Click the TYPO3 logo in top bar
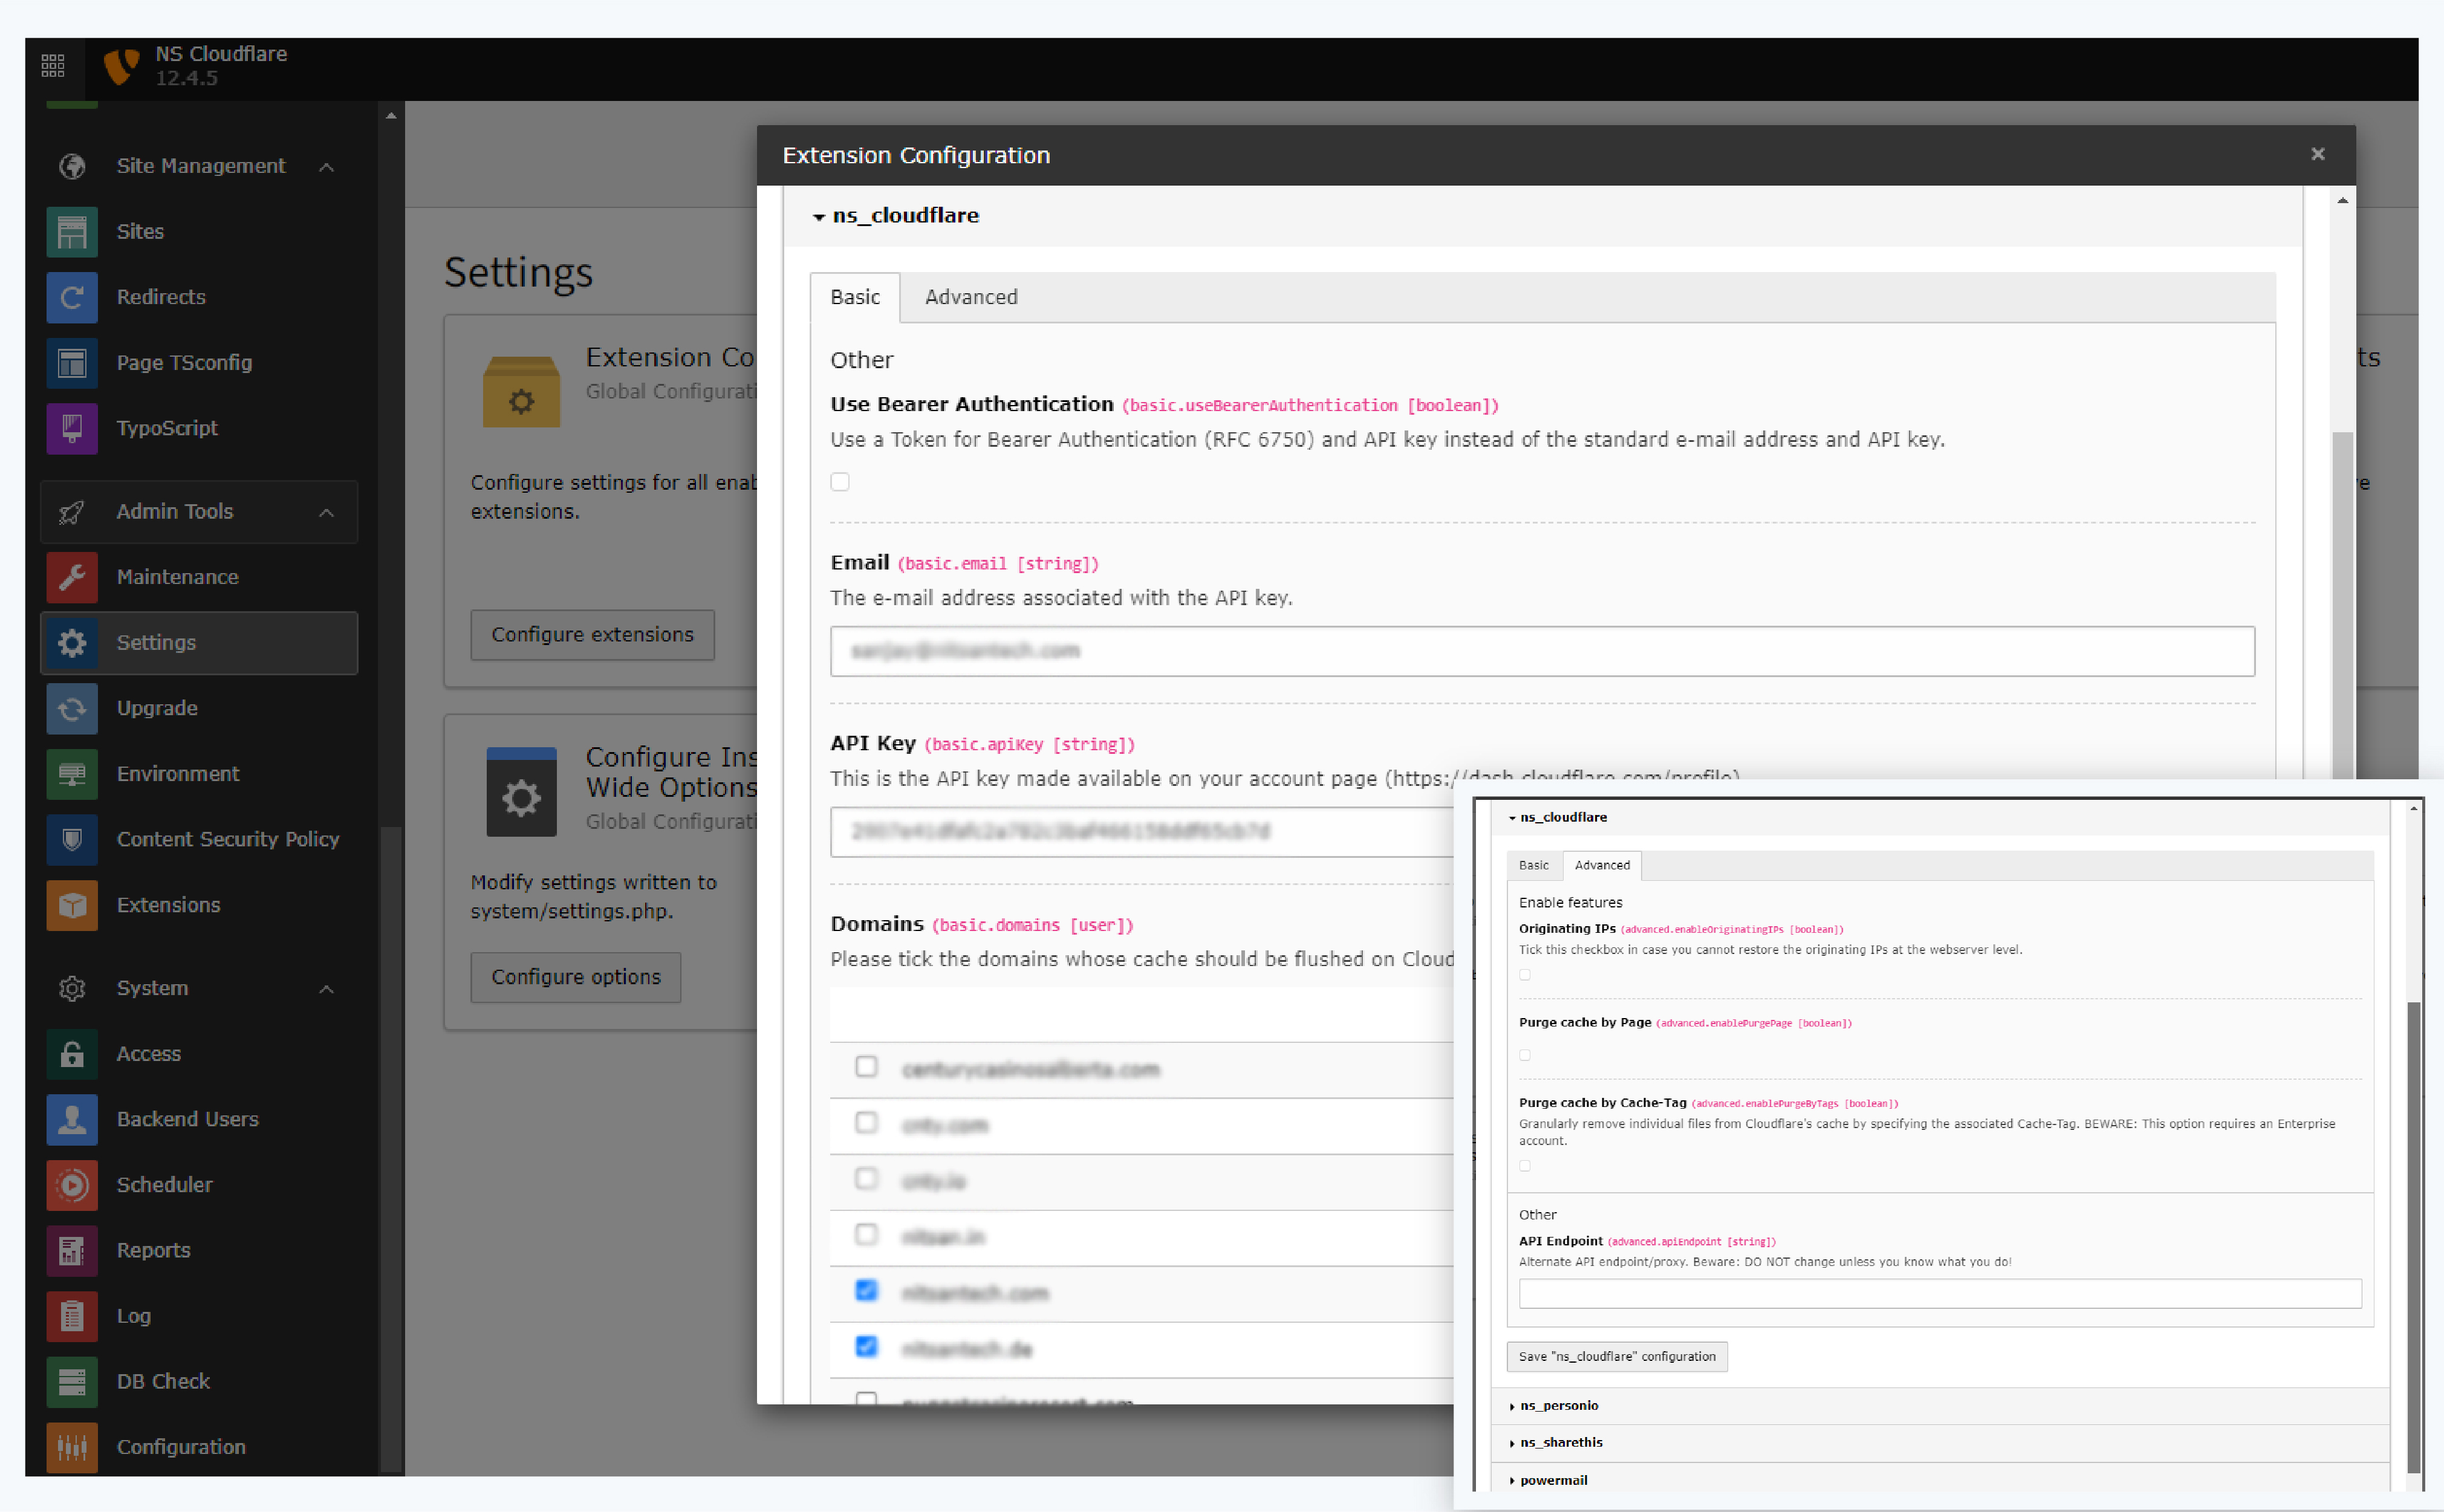The height and width of the screenshot is (1512, 2444). pos(122,66)
